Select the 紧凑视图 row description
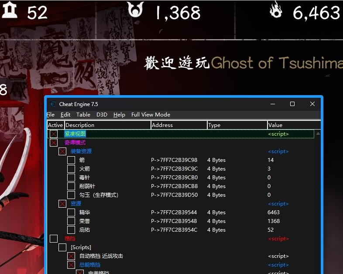Image resolution: width=343 pixels, height=274 pixels. [75, 134]
